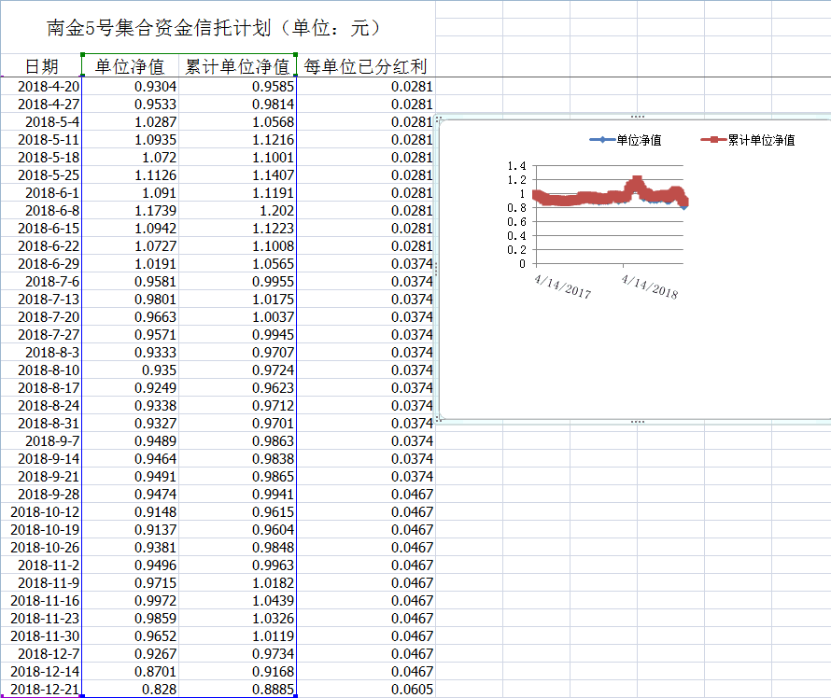
Task: Select cell with value 0.9863
Action: (x=237, y=441)
